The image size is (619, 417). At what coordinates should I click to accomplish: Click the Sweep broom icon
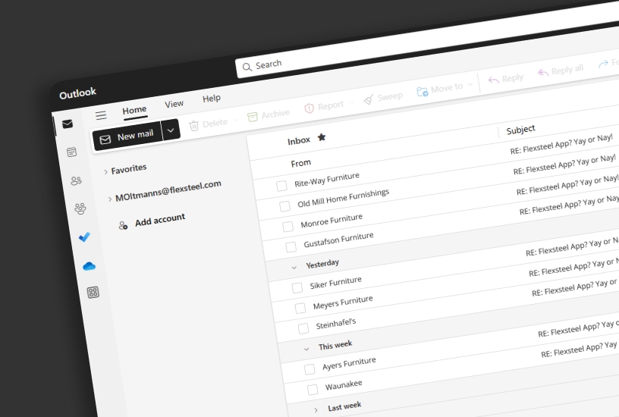coord(369,99)
